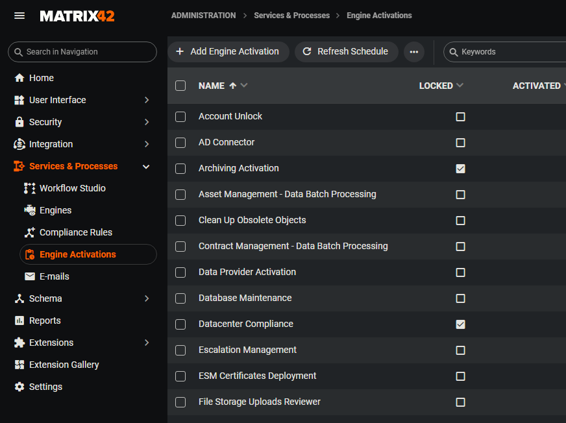This screenshot has width=566, height=423.
Task: Open Workflow Studio from its icon
Action: pos(30,188)
